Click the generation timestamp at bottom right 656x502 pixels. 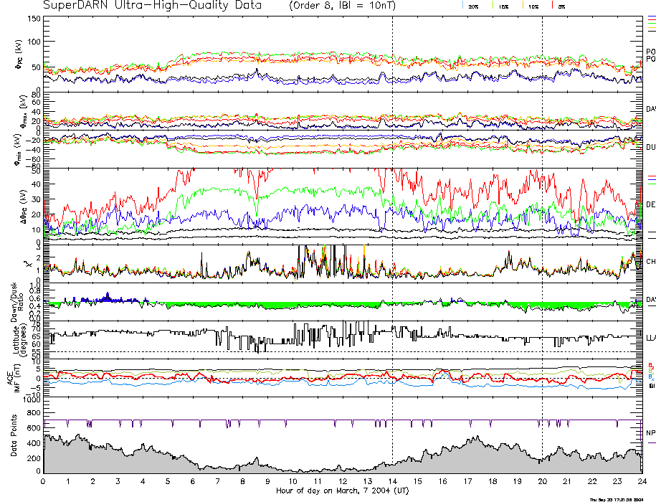pyautogui.click(x=617, y=499)
